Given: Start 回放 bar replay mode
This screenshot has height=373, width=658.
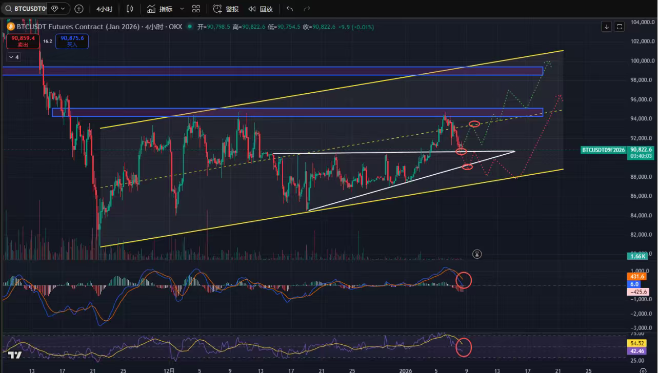Looking at the screenshot, I should click(261, 9).
